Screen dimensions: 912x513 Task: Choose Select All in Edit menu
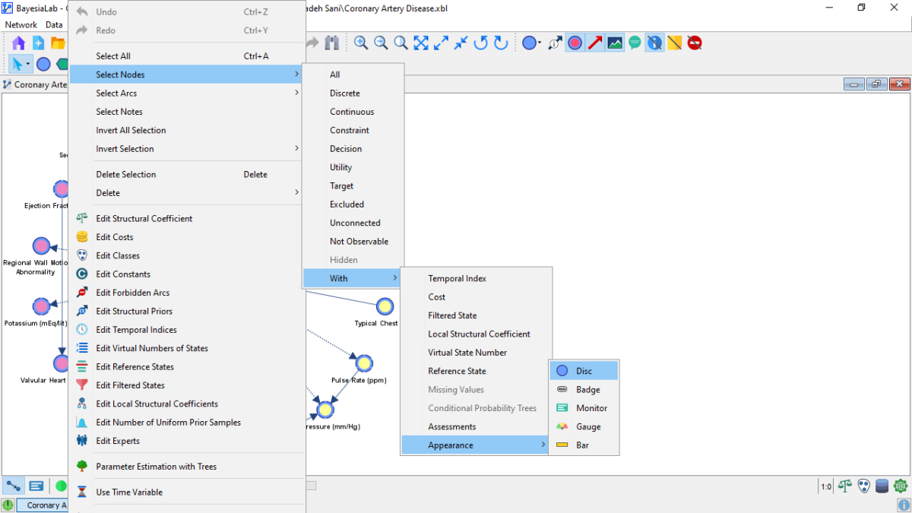[x=187, y=56]
